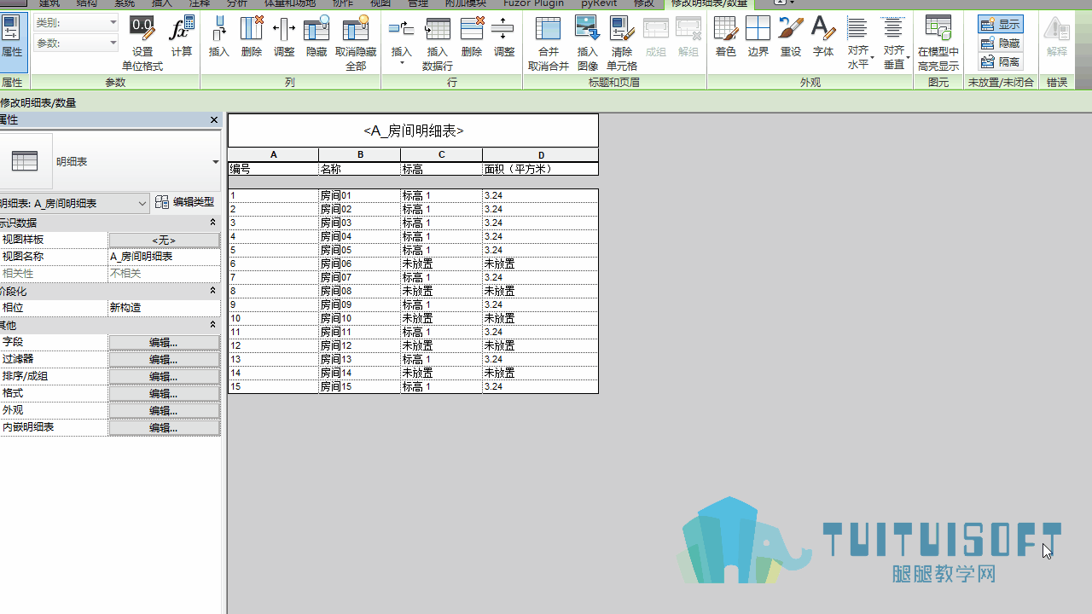Select the 房间06 name cell
The image size is (1092, 614).
[359, 264]
